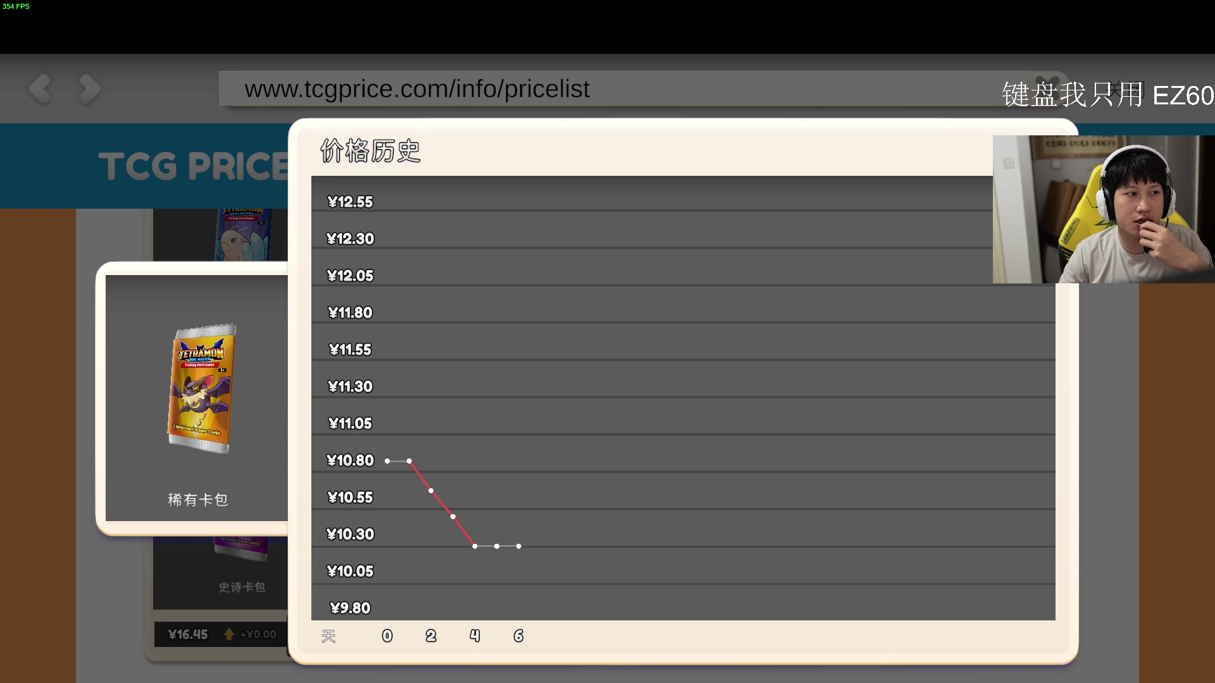This screenshot has height=683, width=1215.
Task: Click the ¥11.55 axis label
Action: point(350,349)
